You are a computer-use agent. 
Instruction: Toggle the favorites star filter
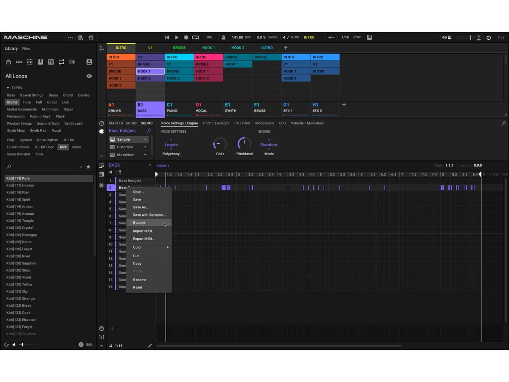pyautogui.click(x=88, y=167)
